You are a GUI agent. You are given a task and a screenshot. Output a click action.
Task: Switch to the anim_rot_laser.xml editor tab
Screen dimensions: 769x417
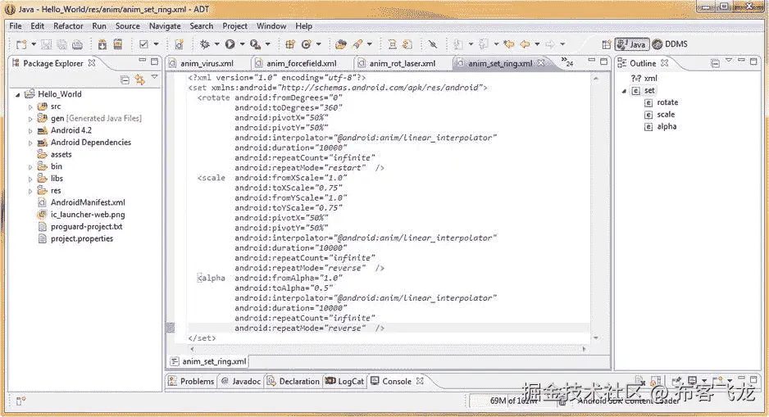403,63
